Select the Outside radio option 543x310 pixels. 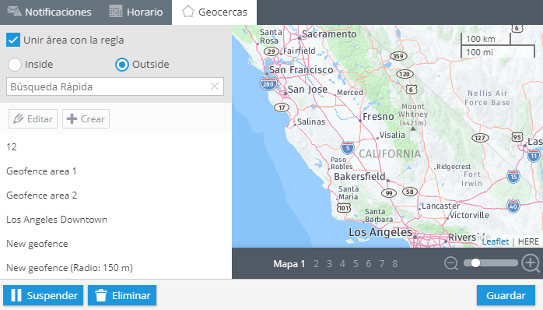tap(122, 65)
